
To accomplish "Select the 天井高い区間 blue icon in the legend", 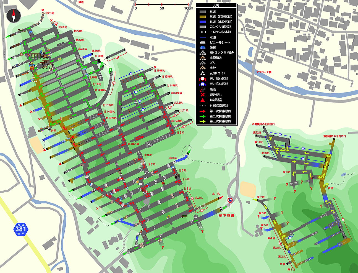I will pos(203,84).
